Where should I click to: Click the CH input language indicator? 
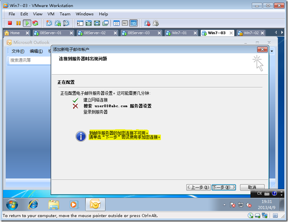[259, 193]
